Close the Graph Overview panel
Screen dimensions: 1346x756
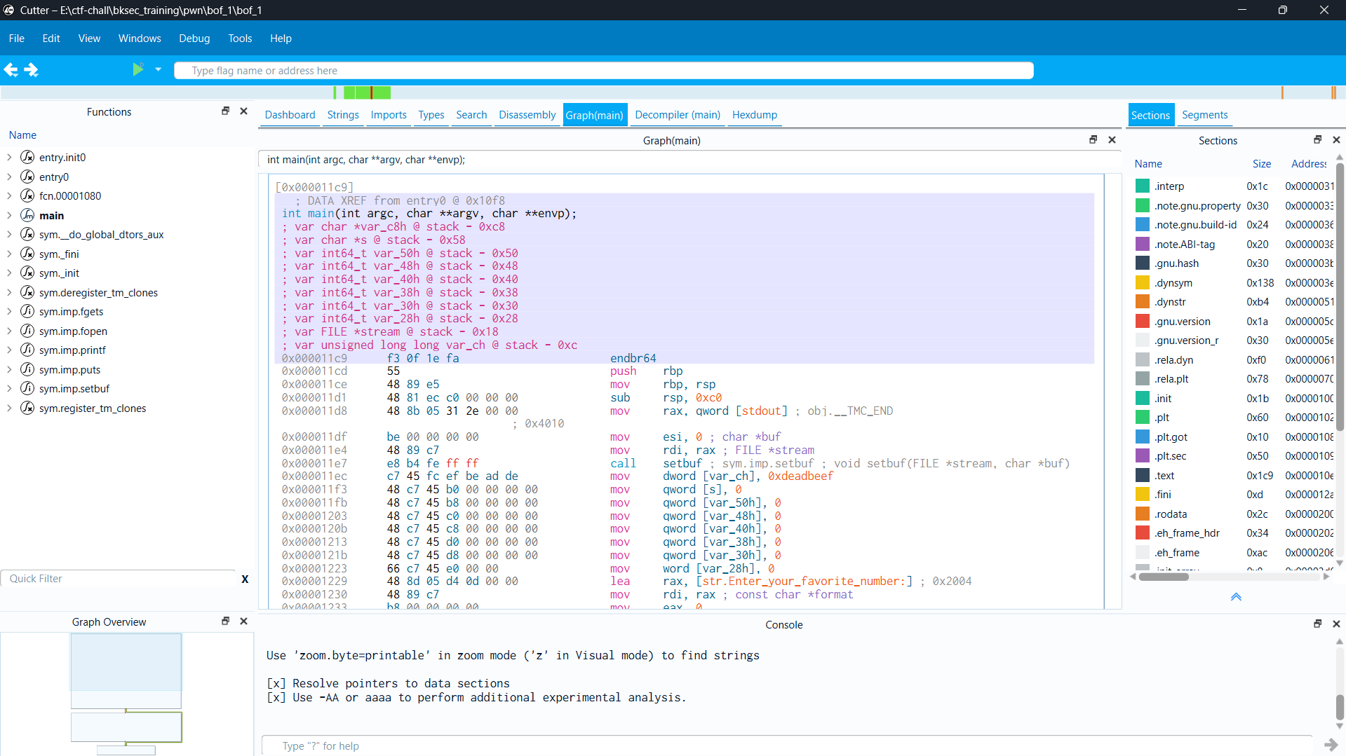[244, 621]
